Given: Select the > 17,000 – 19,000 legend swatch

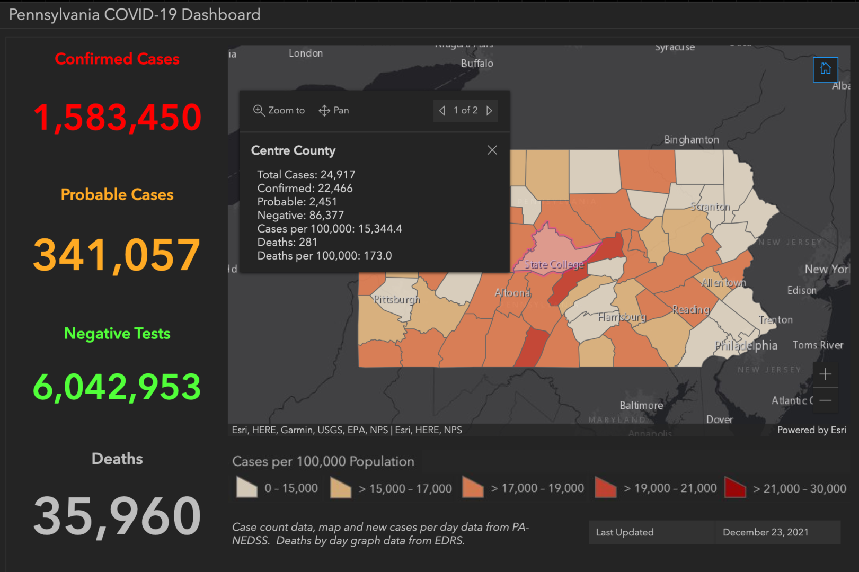Looking at the screenshot, I should (472, 487).
